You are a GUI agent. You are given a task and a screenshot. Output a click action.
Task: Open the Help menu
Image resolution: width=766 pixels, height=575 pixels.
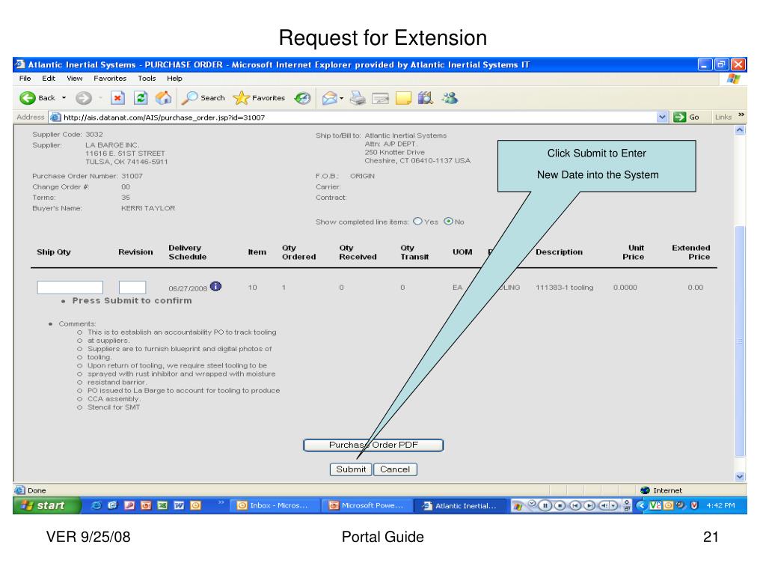coord(174,78)
